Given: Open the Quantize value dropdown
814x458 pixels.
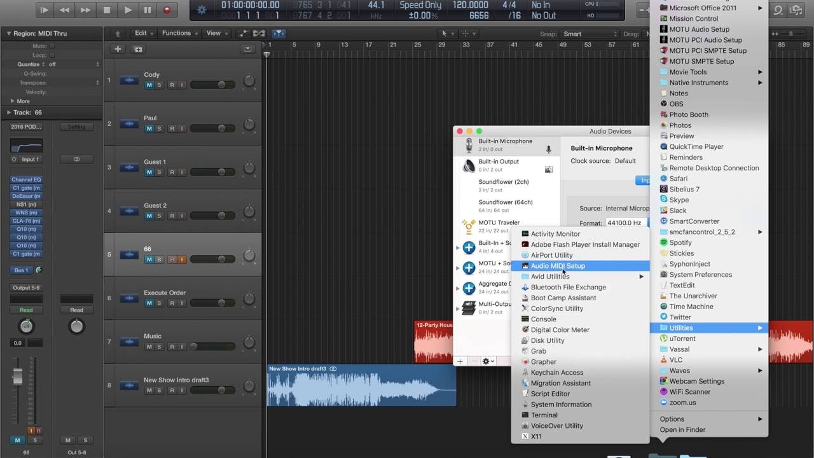Looking at the screenshot, I should 74,64.
